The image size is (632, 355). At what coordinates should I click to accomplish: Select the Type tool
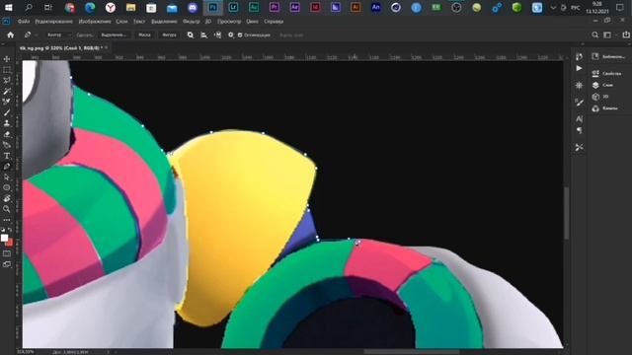tap(7, 156)
